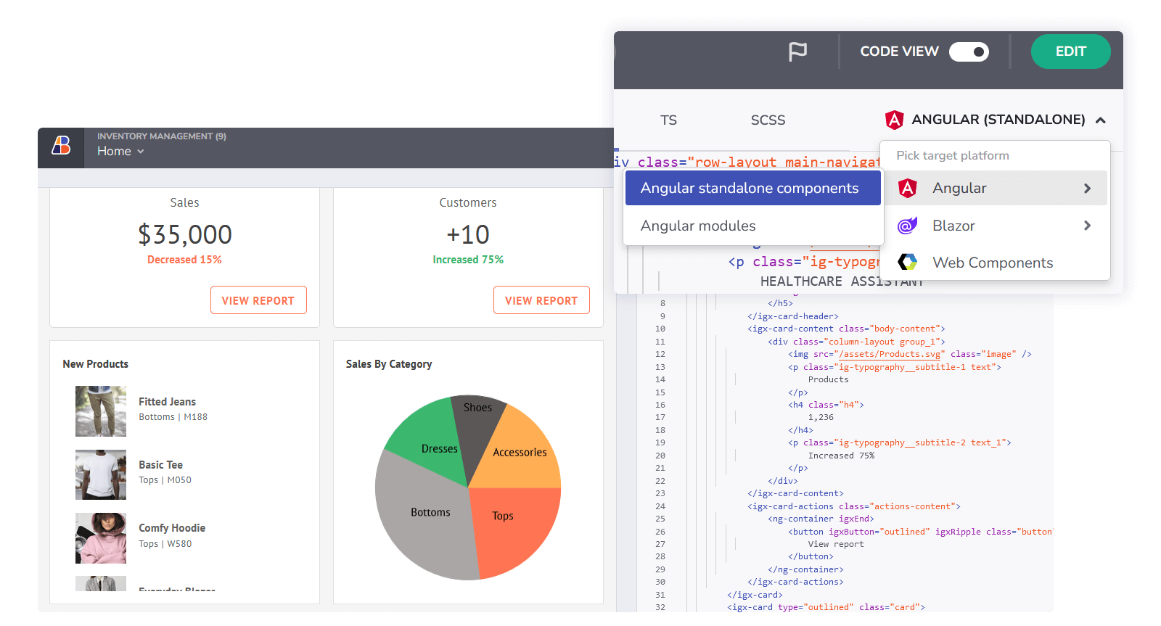
Task: Choose Angular standalone components
Action: pyautogui.click(x=752, y=188)
